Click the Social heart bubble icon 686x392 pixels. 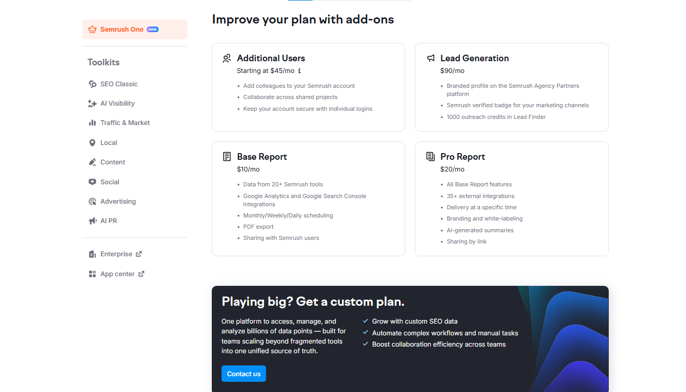(x=92, y=182)
